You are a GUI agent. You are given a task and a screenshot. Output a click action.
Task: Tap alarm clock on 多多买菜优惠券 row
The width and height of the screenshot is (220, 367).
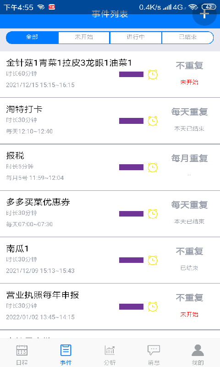click(x=153, y=214)
